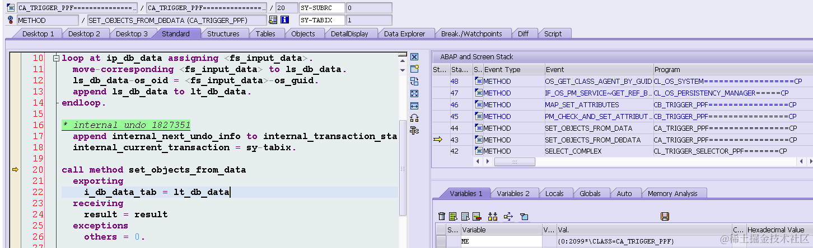
Task: Select the Standard tab
Action: coord(176,34)
